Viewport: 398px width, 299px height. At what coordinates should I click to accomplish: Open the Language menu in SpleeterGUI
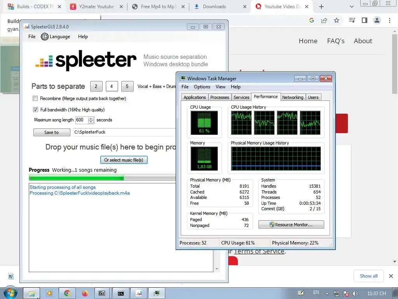[x=55, y=36]
